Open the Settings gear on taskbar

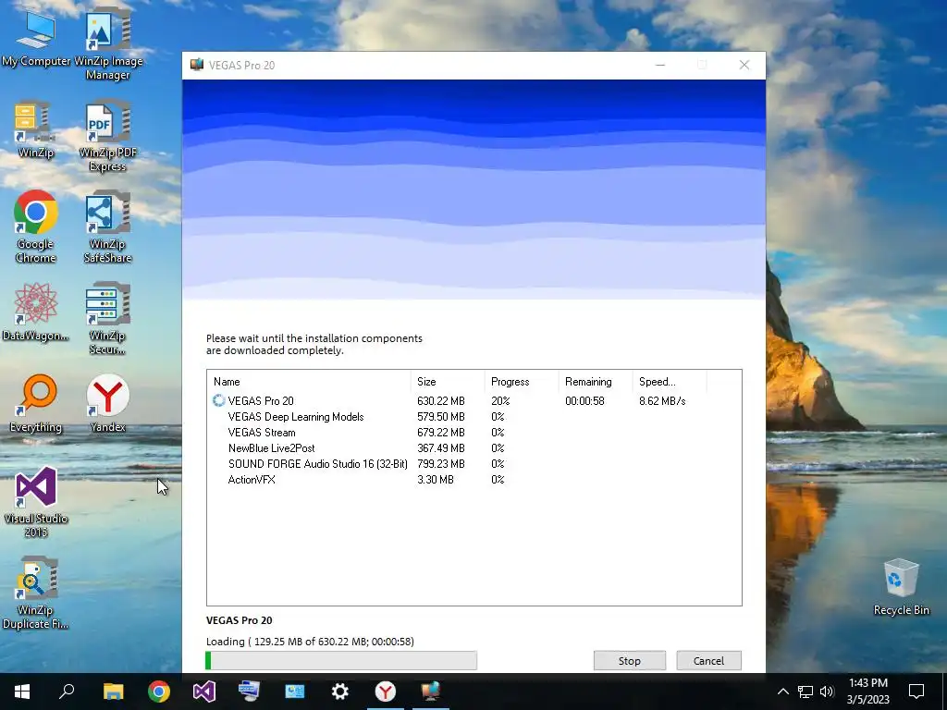[x=340, y=692]
